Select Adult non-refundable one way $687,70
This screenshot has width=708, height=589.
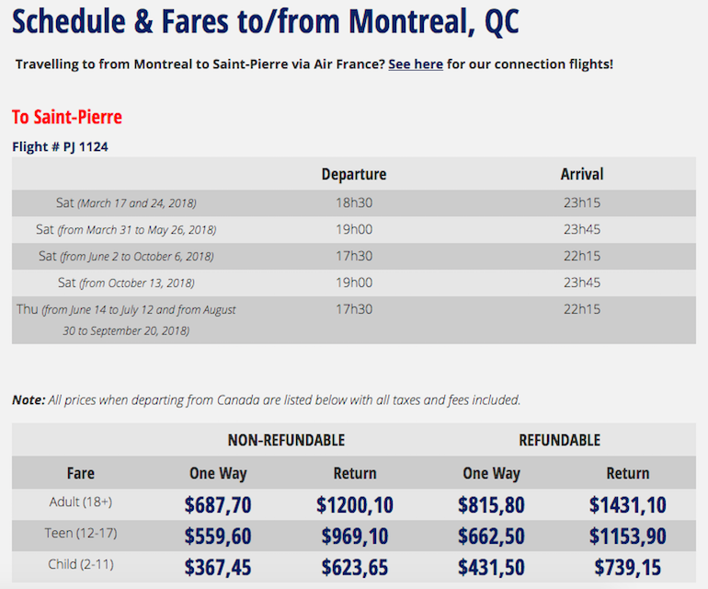coord(218,504)
